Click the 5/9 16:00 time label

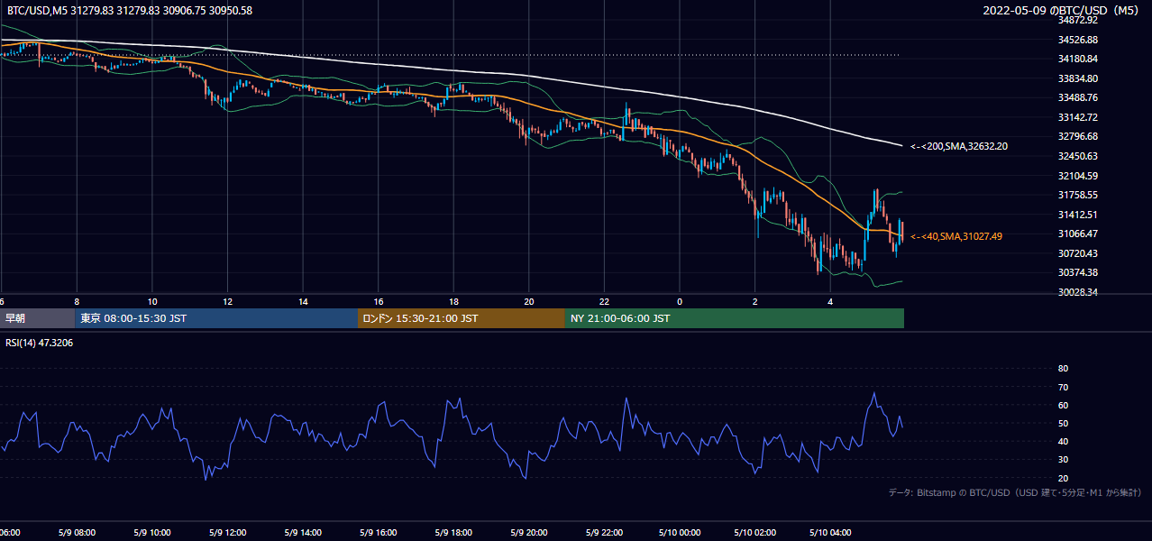(x=379, y=533)
